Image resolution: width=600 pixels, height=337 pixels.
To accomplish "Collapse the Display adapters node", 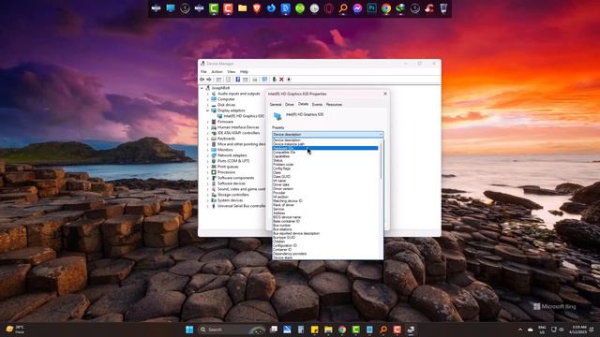I will click(x=208, y=110).
